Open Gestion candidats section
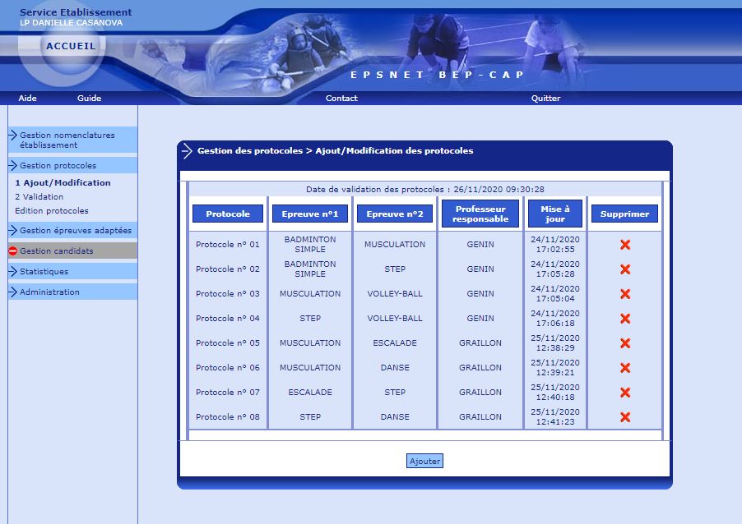Screen dimensions: 742x524 (73, 251)
